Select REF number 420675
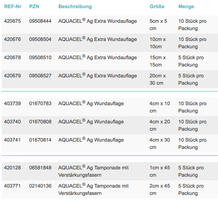The image size is (218, 204). [12, 21]
